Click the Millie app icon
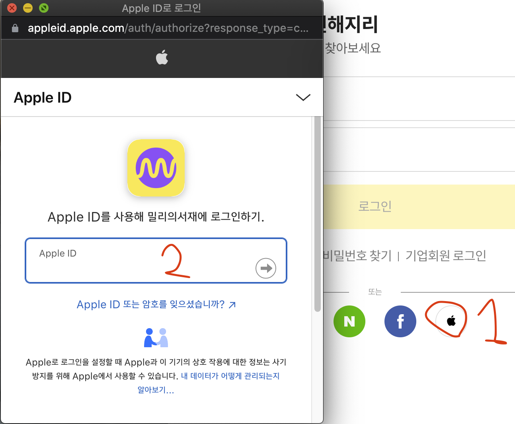515x424 pixels. coord(156,167)
